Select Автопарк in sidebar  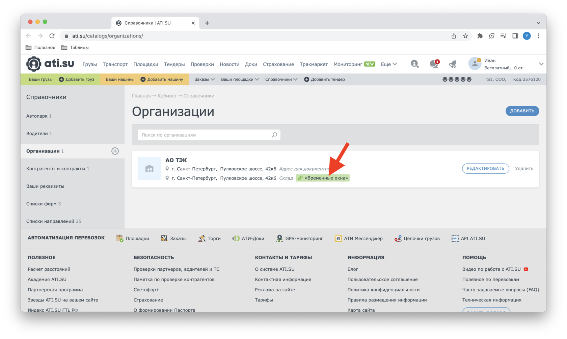[x=73, y=116]
